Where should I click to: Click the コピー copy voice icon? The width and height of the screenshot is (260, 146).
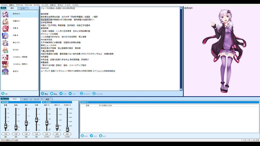(x=3, y=94)
